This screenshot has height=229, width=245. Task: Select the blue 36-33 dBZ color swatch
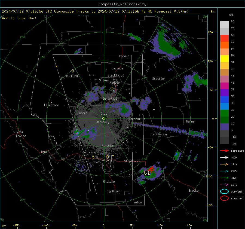[x=224, y=100]
